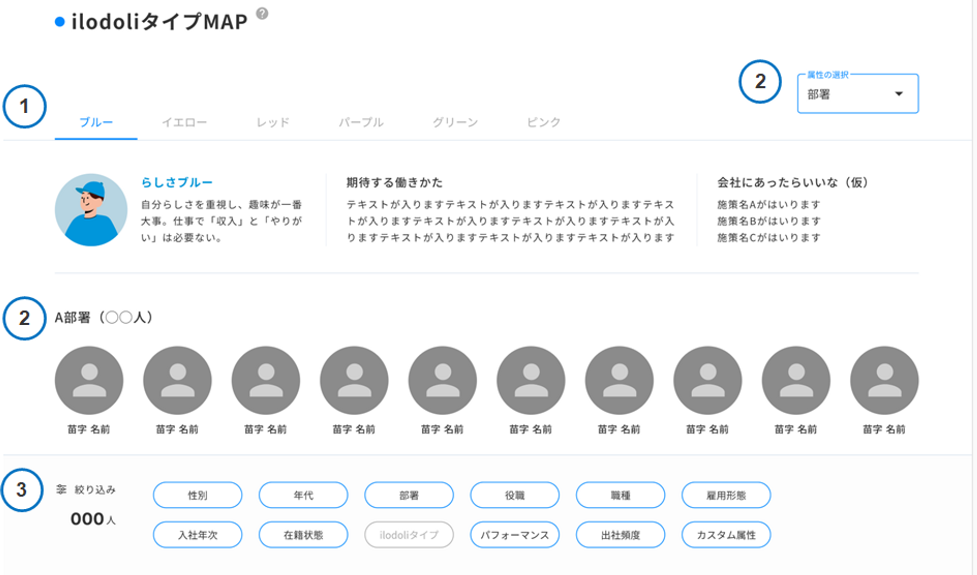Select the 在籍状態 filter chip
The width and height of the screenshot is (977, 575).
(x=303, y=535)
